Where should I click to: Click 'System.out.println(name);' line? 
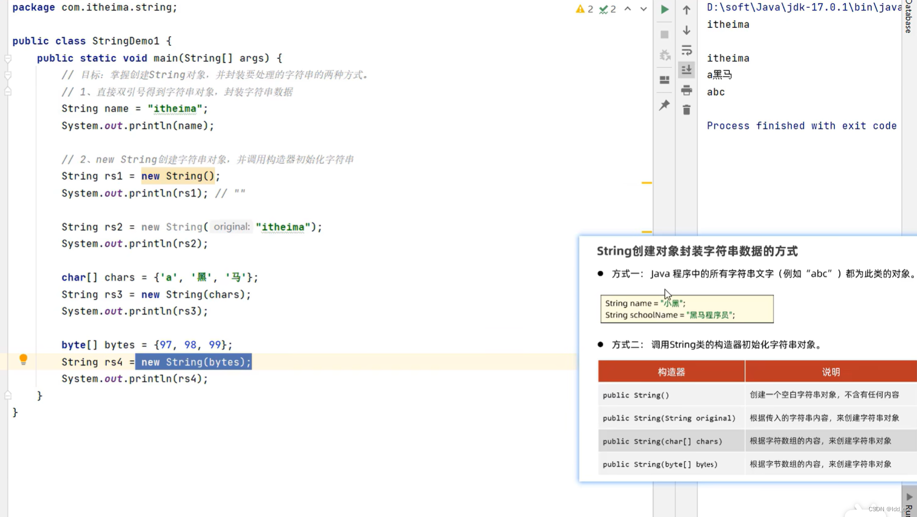point(138,126)
